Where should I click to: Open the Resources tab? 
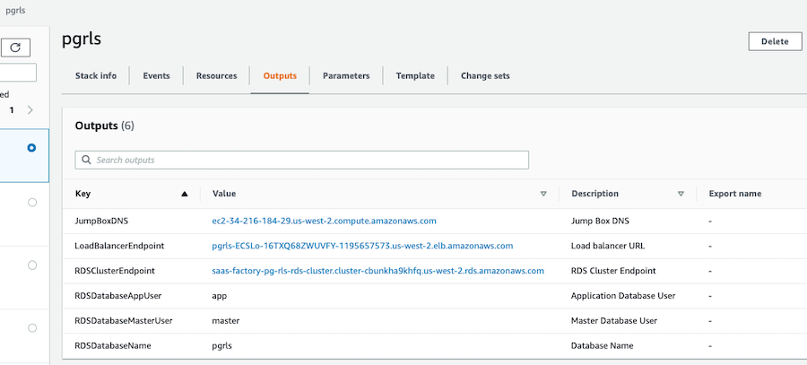(x=217, y=75)
